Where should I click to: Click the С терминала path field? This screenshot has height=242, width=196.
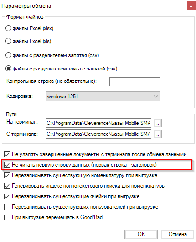[98, 134]
